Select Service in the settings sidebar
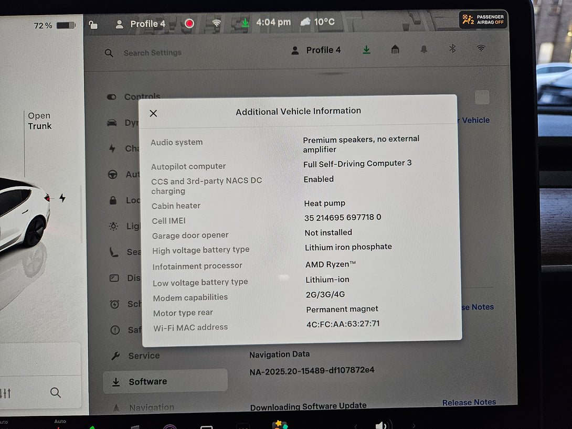 [143, 356]
